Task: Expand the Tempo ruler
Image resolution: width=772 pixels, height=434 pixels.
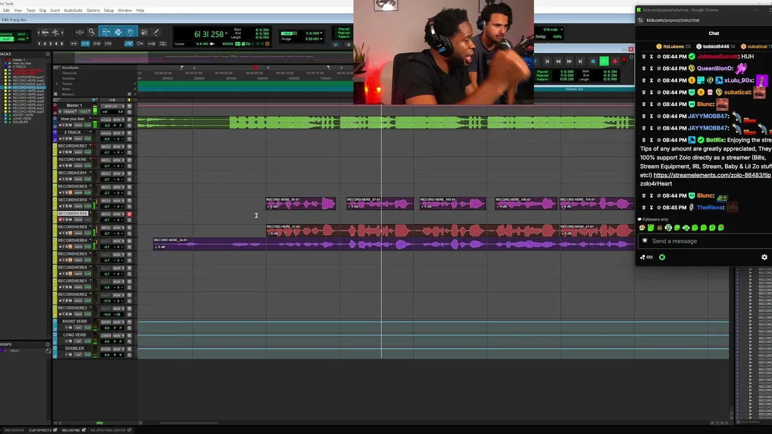Action: pyautogui.click(x=57, y=84)
